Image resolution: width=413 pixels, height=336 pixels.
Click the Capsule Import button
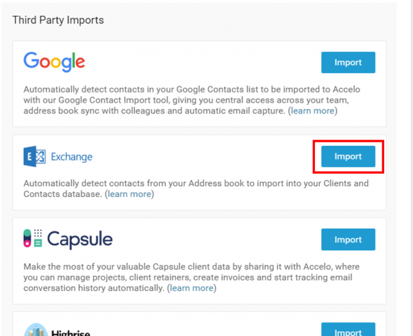pos(348,240)
